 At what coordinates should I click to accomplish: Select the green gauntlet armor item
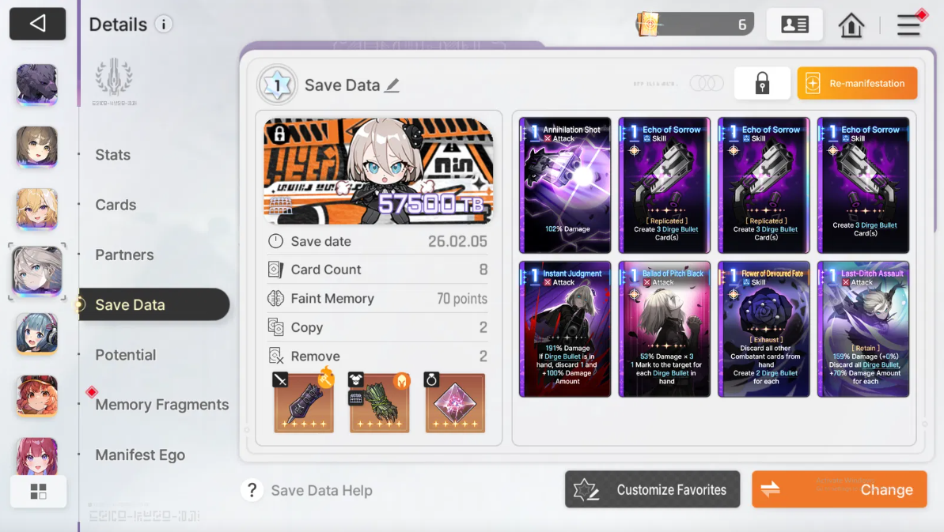click(379, 402)
